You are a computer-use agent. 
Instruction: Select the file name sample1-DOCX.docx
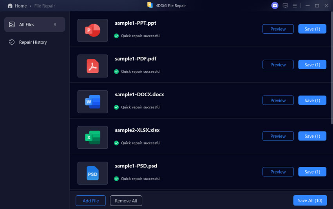(x=139, y=94)
